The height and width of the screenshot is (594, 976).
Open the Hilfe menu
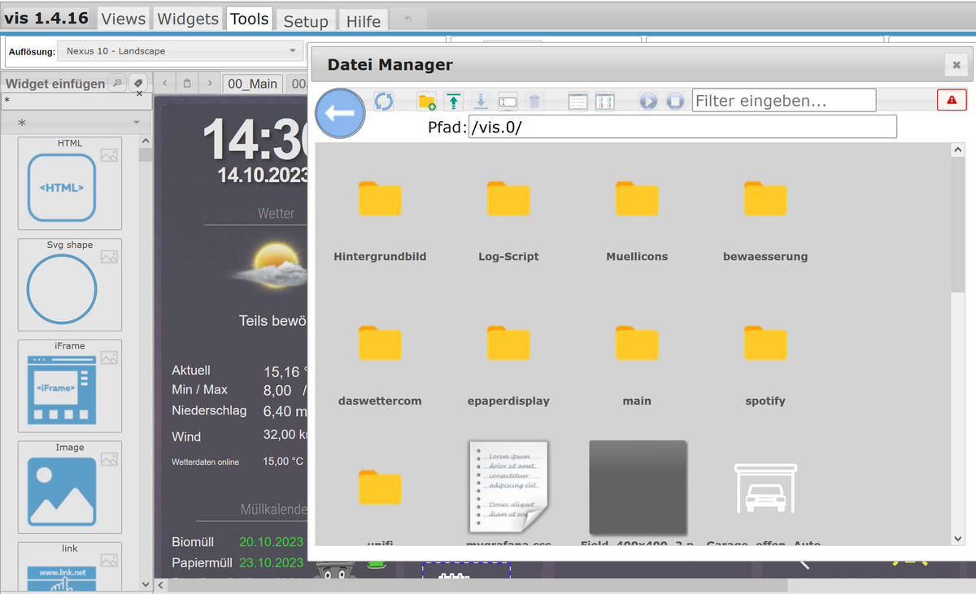(364, 21)
